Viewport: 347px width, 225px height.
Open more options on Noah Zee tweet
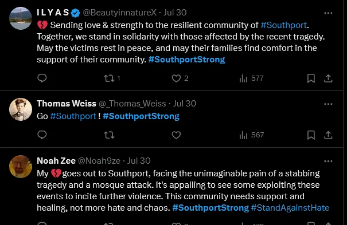(328, 161)
